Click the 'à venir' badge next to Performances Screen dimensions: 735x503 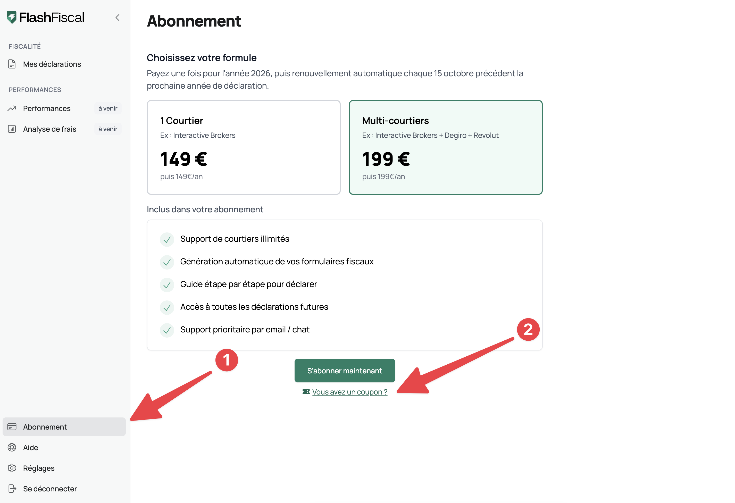pyautogui.click(x=108, y=108)
